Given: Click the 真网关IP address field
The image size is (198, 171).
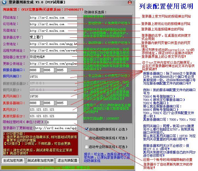Looking at the screenshot, I should coord(53,109).
